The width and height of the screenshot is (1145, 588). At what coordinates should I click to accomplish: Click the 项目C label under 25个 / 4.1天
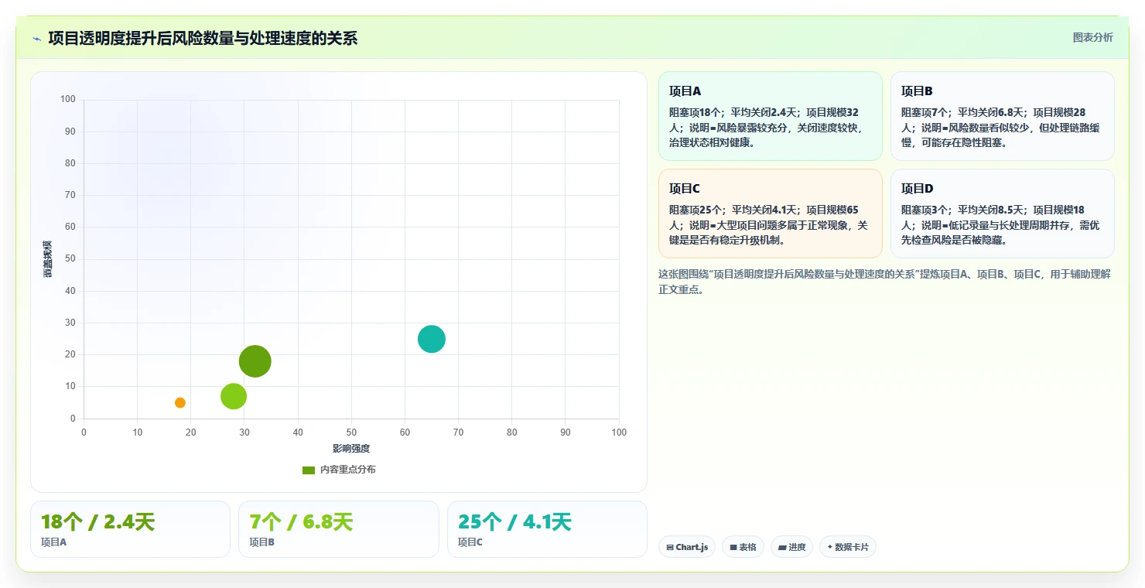(470, 542)
